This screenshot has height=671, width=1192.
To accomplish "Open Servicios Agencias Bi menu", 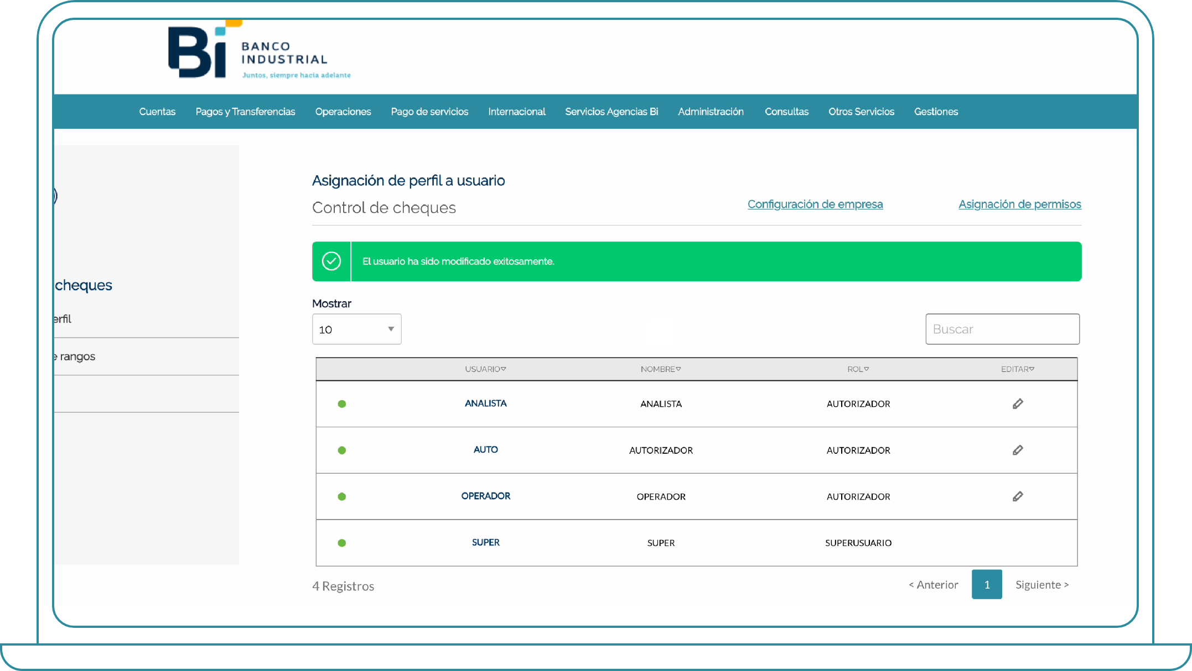I will coord(611,112).
